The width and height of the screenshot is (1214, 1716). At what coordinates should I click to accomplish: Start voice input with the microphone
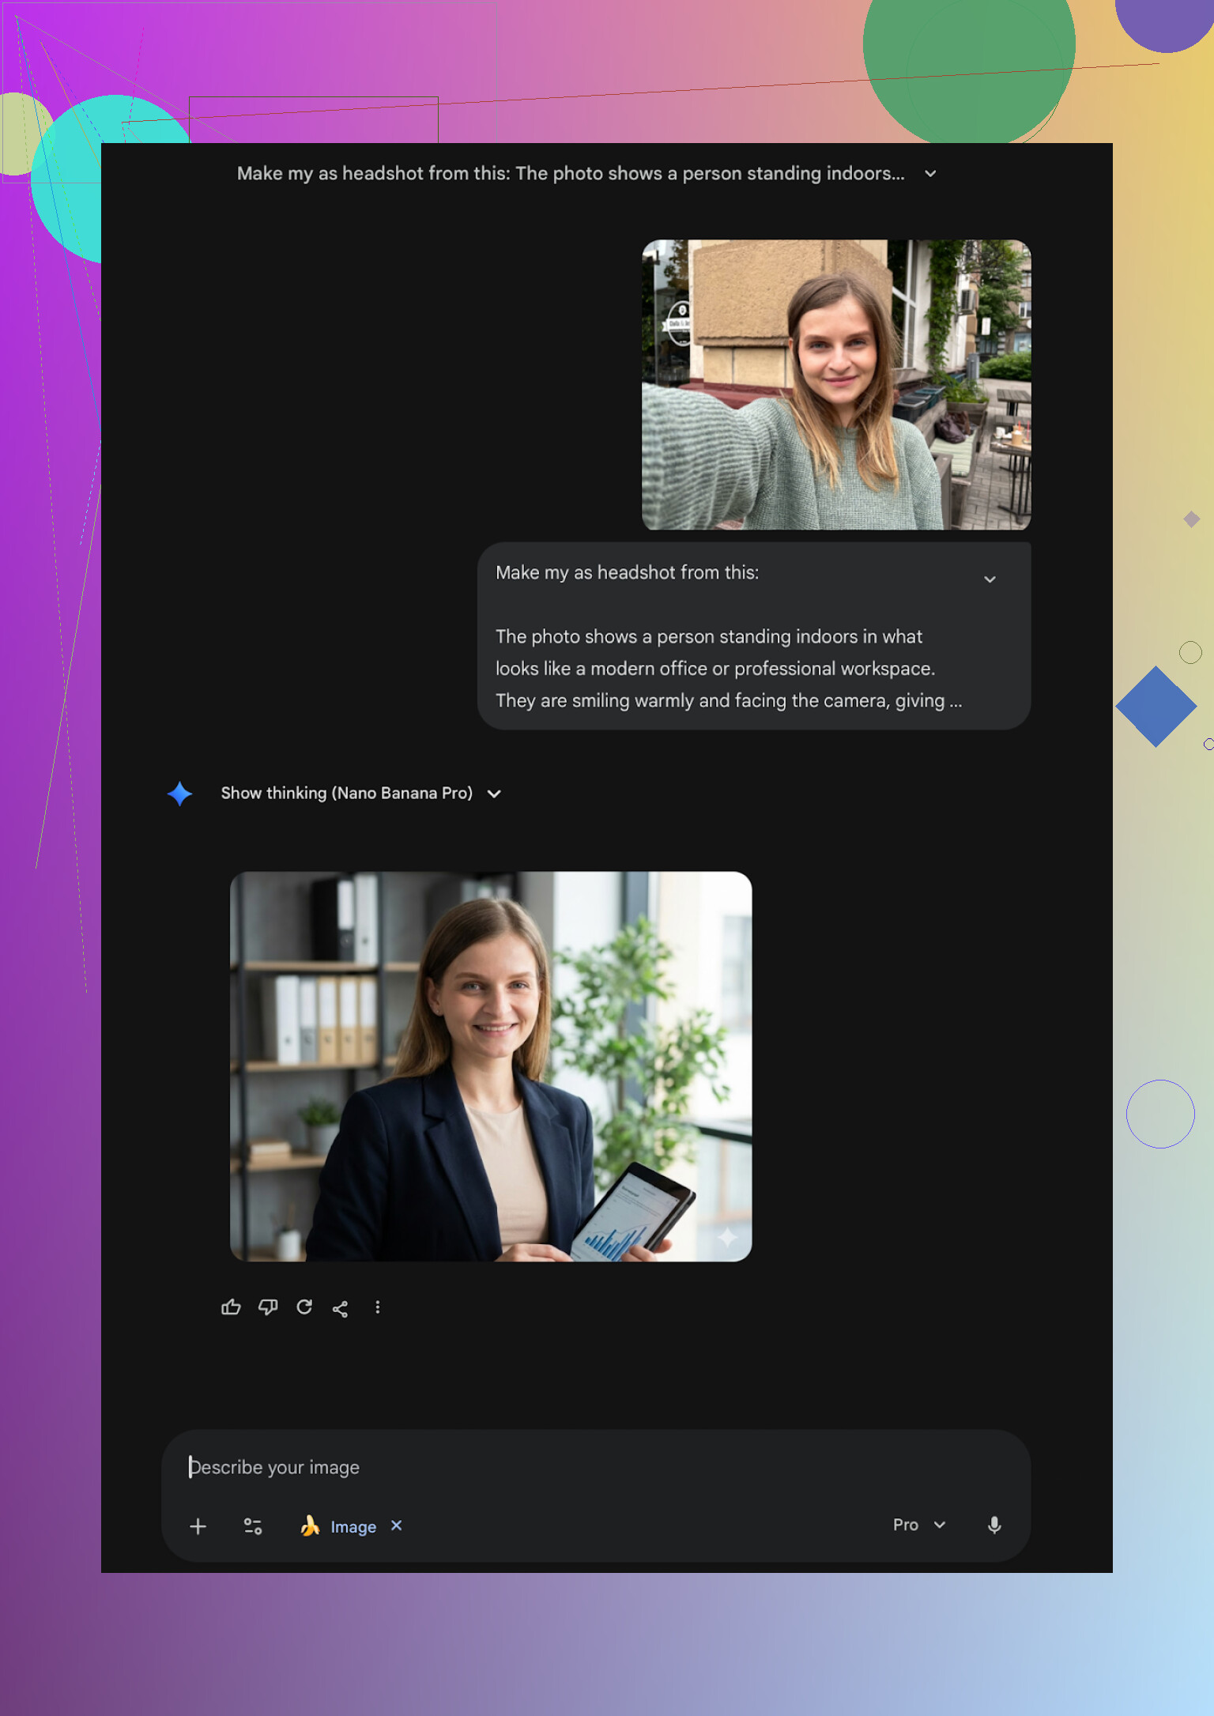click(994, 1526)
